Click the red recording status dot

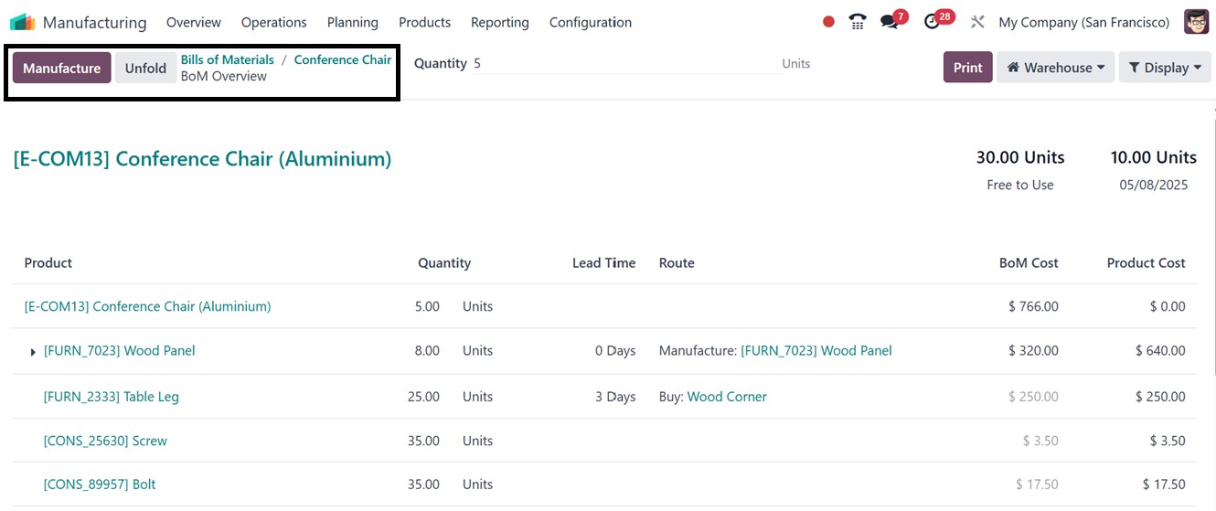(x=828, y=22)
